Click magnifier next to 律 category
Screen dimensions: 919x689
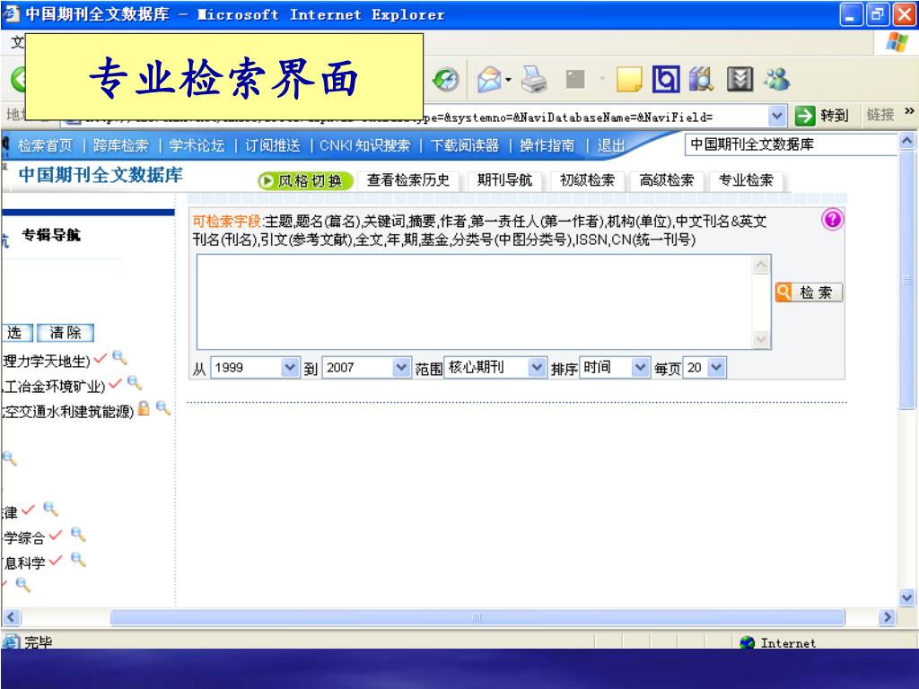(x=51, y=510)
